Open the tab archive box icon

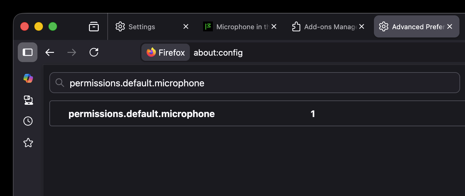[94, 27]
